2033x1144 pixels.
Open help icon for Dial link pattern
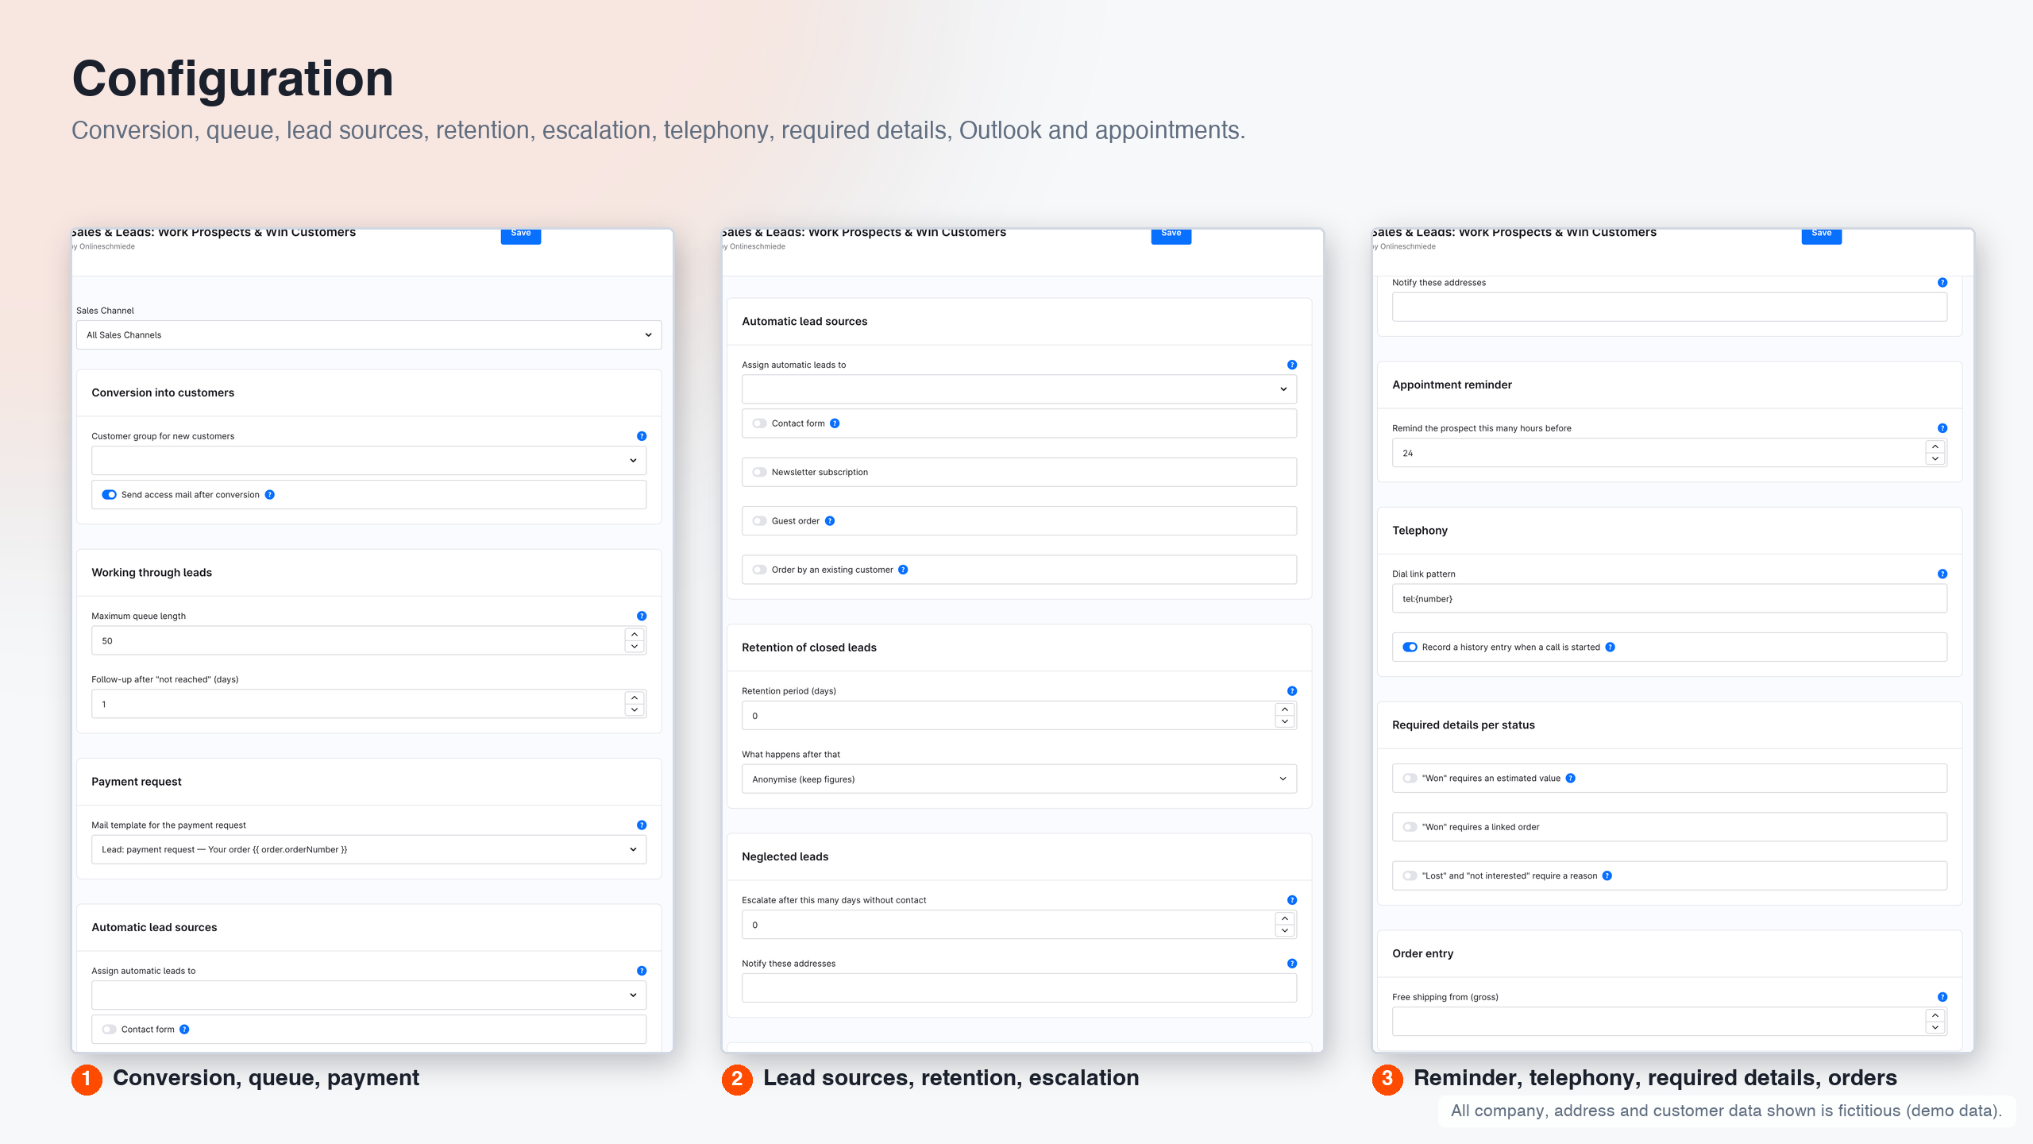pos(1942,574)
